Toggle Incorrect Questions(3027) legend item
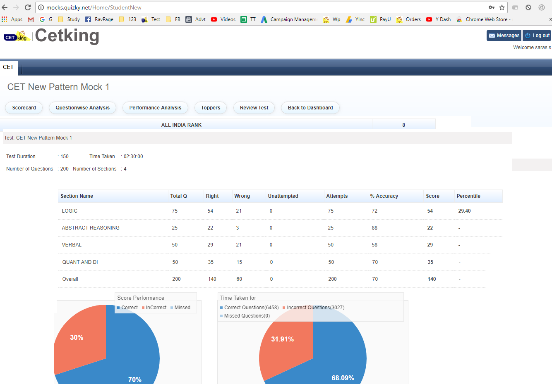The width and height of the screenshot is (552, 384). pos(314,308)
